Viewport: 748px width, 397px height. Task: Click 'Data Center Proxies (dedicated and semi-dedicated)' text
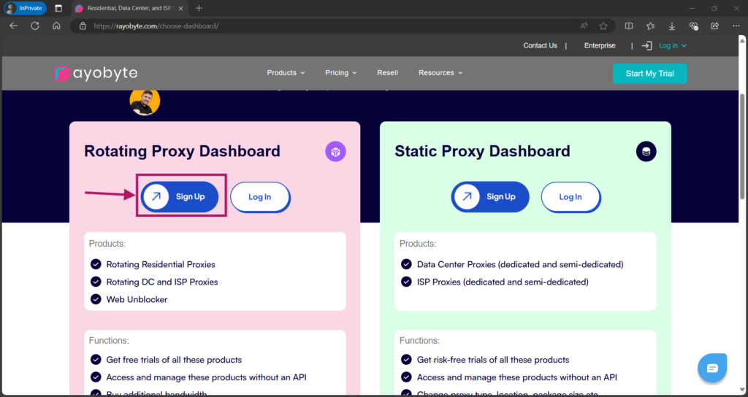(x=520, y=264)
